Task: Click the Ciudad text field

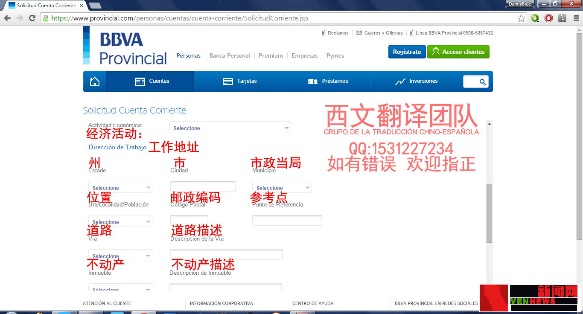Action: (203, 186)
